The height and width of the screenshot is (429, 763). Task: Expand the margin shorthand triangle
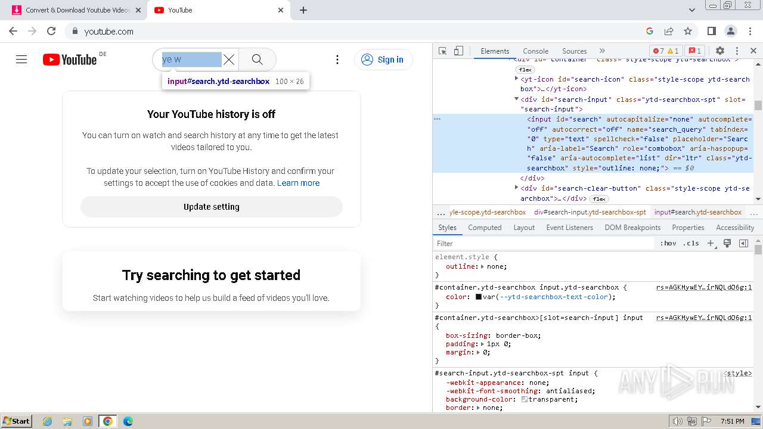coord(478,352)
